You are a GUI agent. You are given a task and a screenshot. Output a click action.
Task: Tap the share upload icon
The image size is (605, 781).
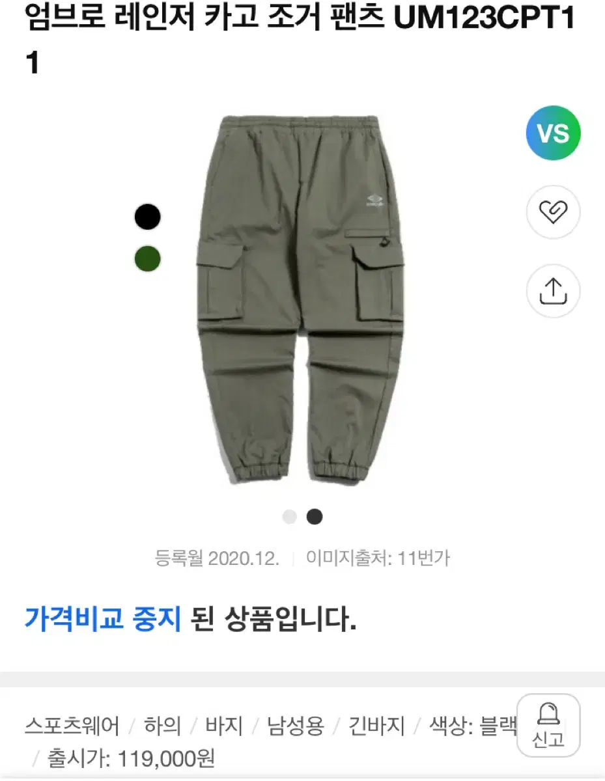tap(553, 290)
